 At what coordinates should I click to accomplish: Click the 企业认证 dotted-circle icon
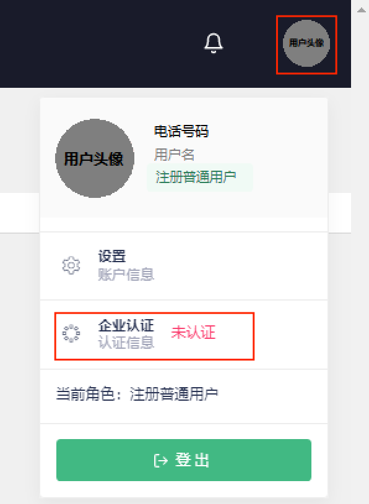(x=71, y=334)
